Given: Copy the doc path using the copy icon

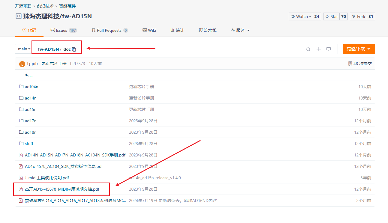Looking at the screenshot, I should (x=74, y=49).
